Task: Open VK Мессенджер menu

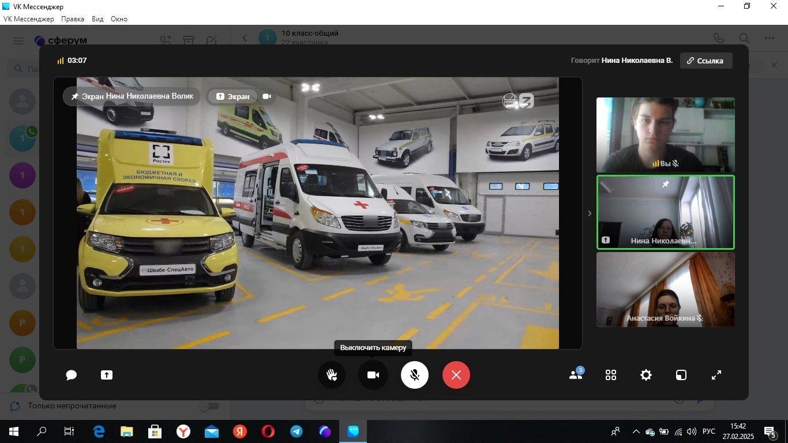Action: click(29, 19)
